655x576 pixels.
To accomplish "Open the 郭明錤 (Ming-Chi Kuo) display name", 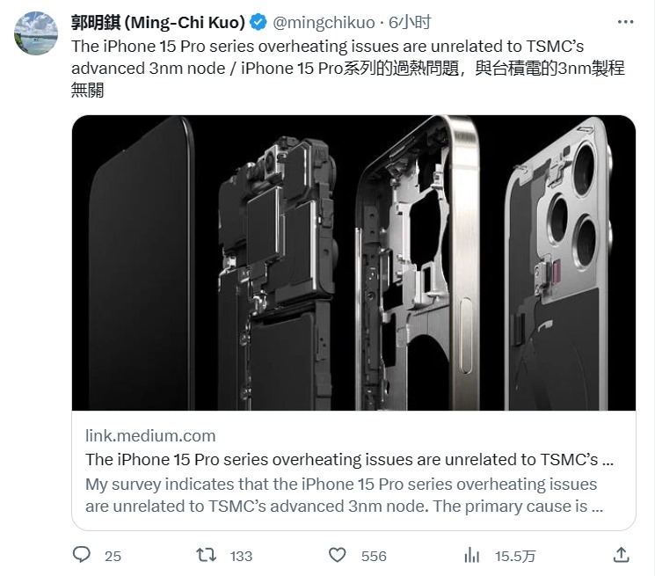I will [x=158, y=22].
